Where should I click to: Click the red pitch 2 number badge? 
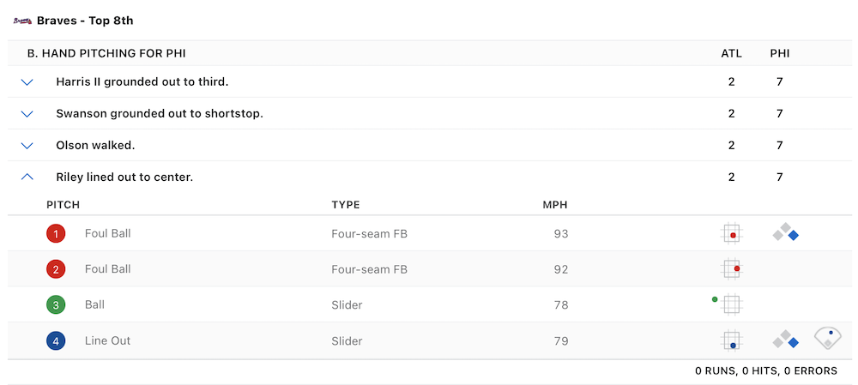click(56, 269)
